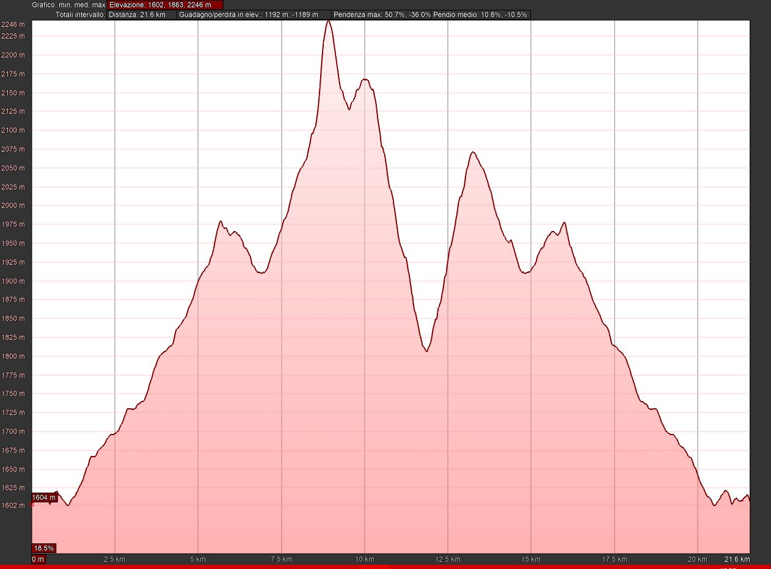
Task: Click the 1604 m elevation marker label
Action: point(44,497)
